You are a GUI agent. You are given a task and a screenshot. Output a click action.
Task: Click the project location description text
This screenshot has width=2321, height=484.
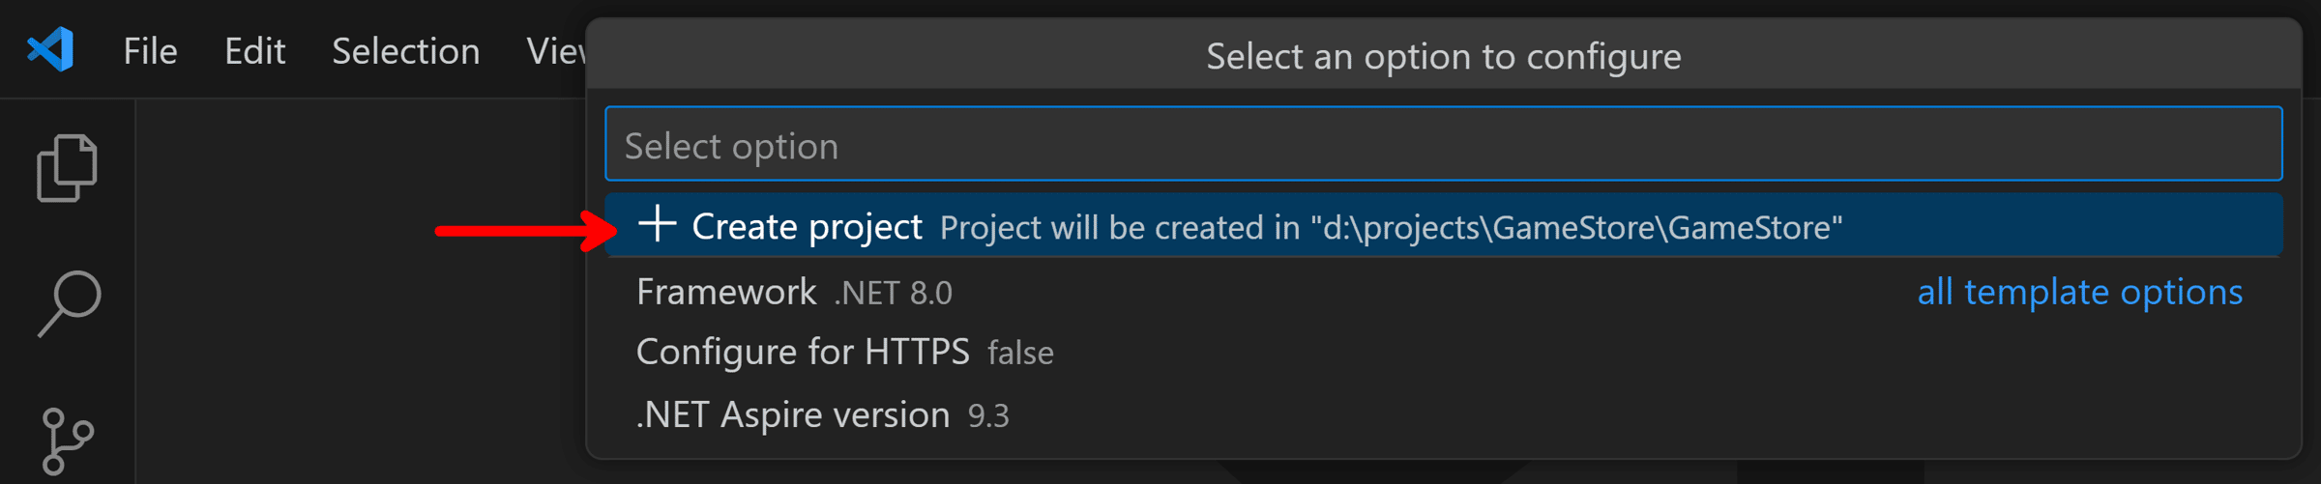[x=1391, y=228]
